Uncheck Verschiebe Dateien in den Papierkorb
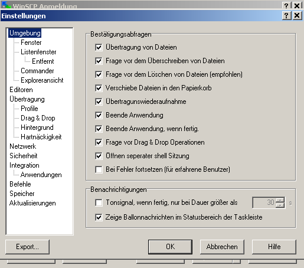Image resolution: width=304 pixels, height=268 pixels. pyautogui.click(x=99, y=88)
